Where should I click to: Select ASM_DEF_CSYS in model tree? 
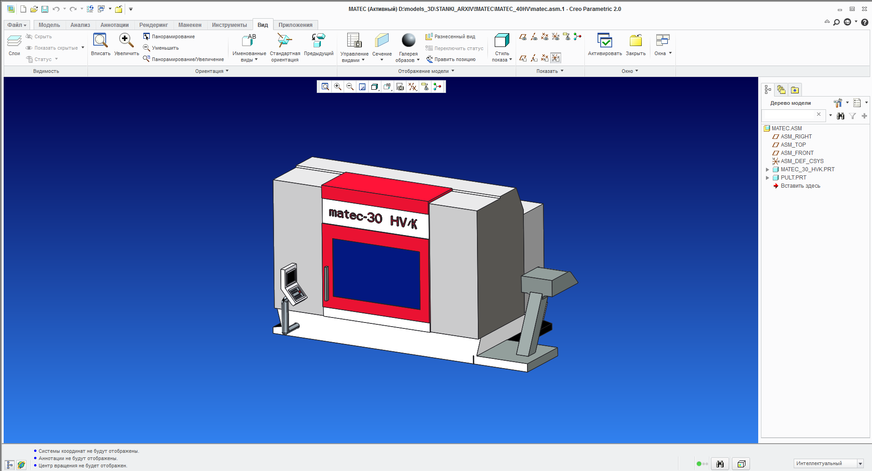[802, 161]
